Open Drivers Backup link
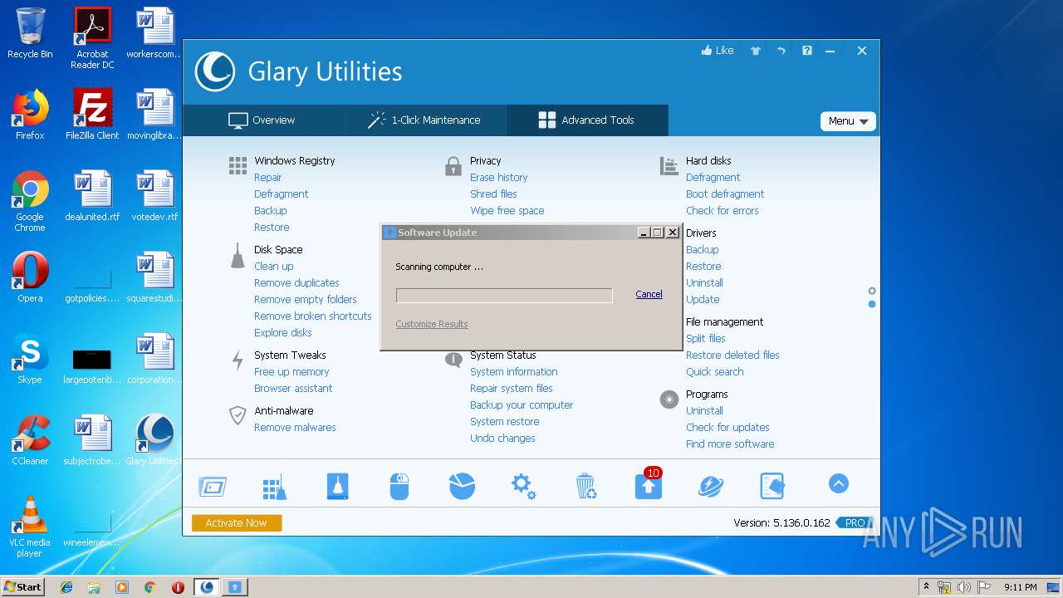Viewport: 1063px width, 598px height. (702, 250)
